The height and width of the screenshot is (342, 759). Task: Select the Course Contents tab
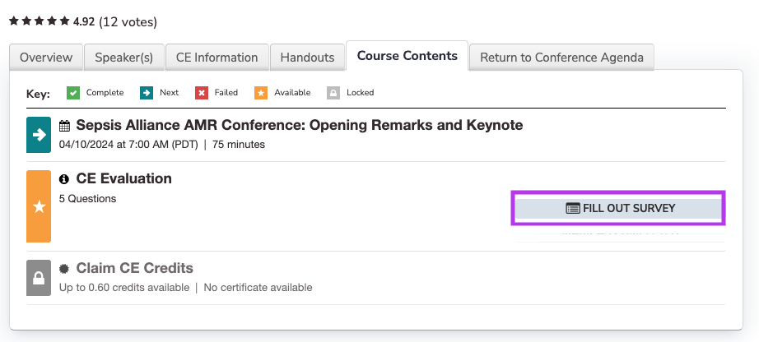coord(407,56)
